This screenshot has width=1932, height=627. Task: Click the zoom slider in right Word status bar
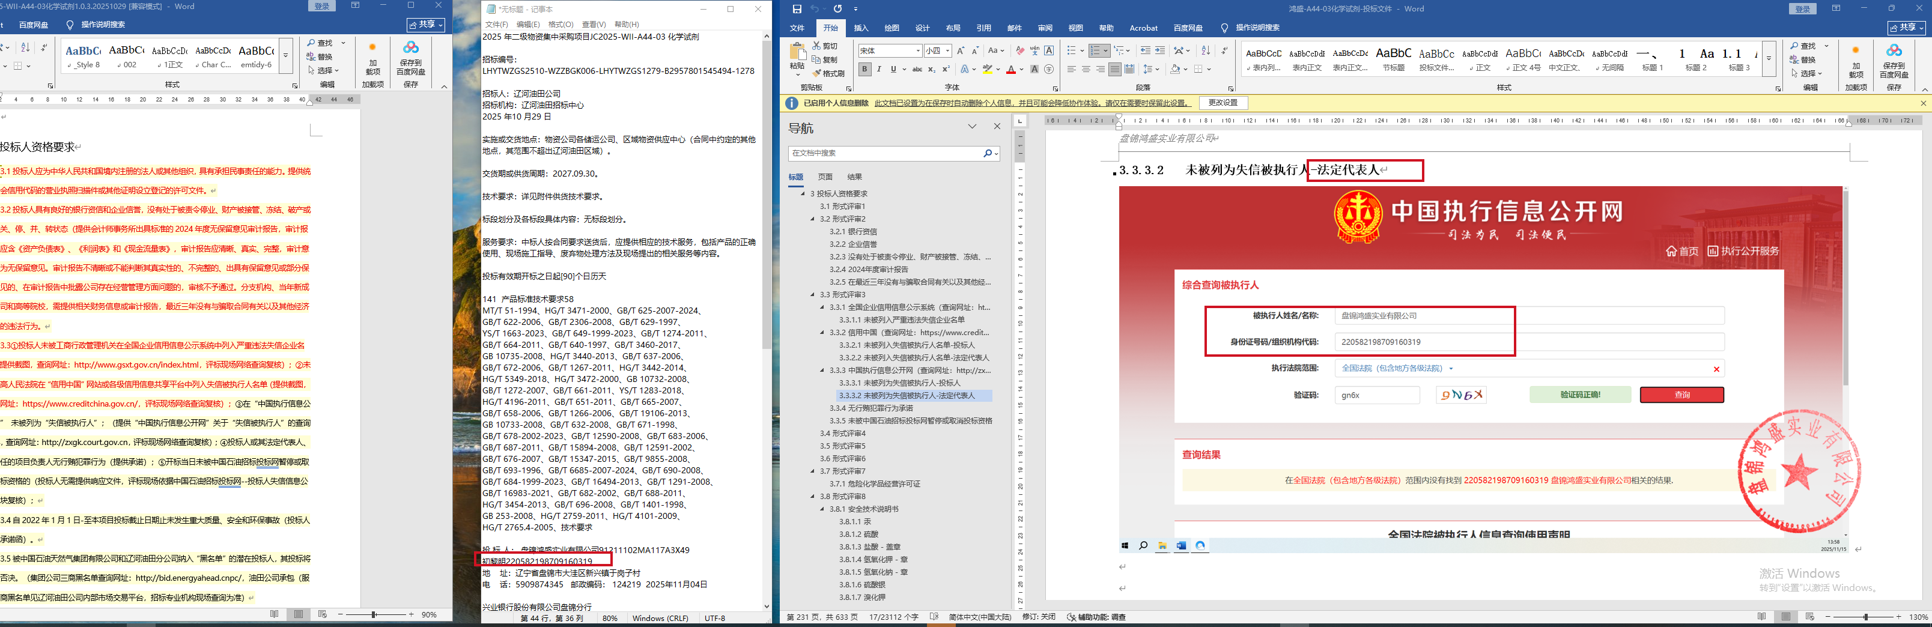1864,617
